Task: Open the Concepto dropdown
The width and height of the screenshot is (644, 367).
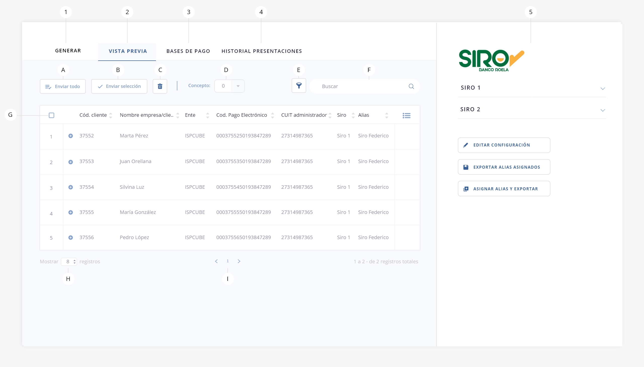Action: click(238, 86)
